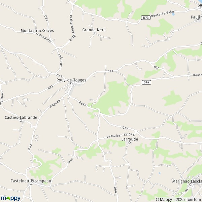Click the Mappy logo
202x202 pixels.
pyautogui.click(x=11, y=198)
